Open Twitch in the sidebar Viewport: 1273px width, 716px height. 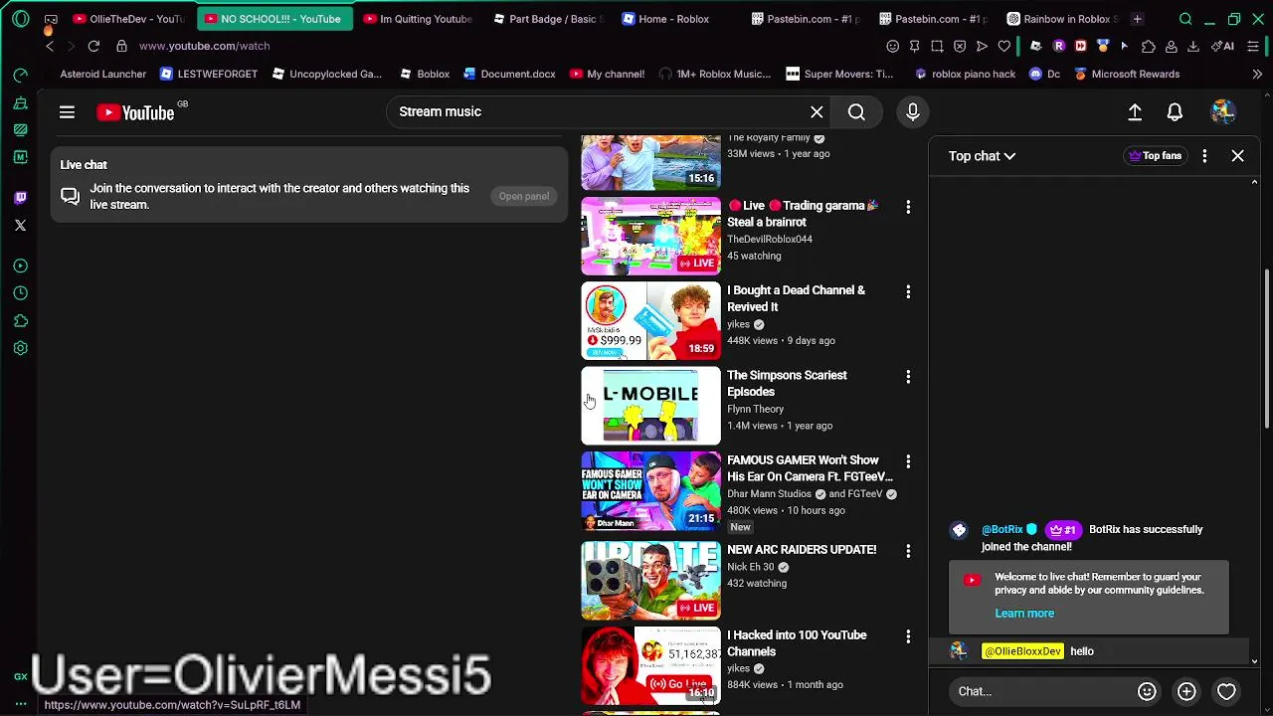click(21, 198)
